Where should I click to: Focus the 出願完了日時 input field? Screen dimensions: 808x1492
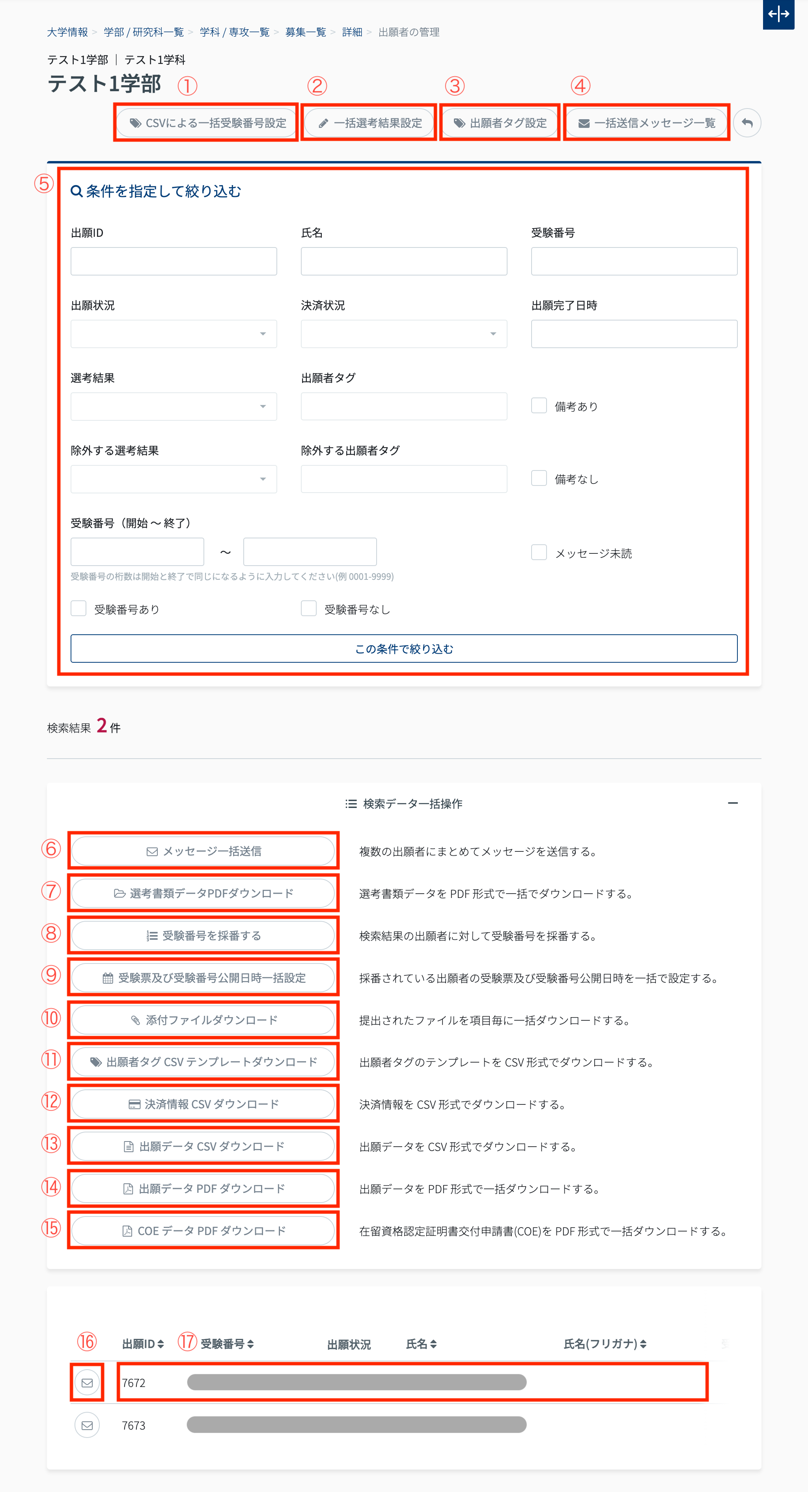(634, 334)
